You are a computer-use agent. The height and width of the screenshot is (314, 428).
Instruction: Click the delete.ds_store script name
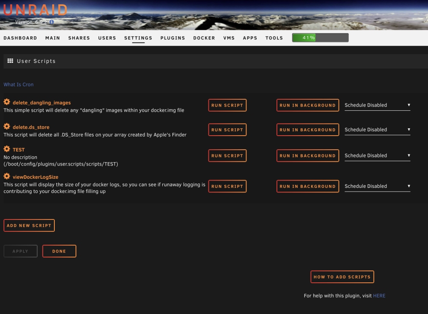[31, 127]
